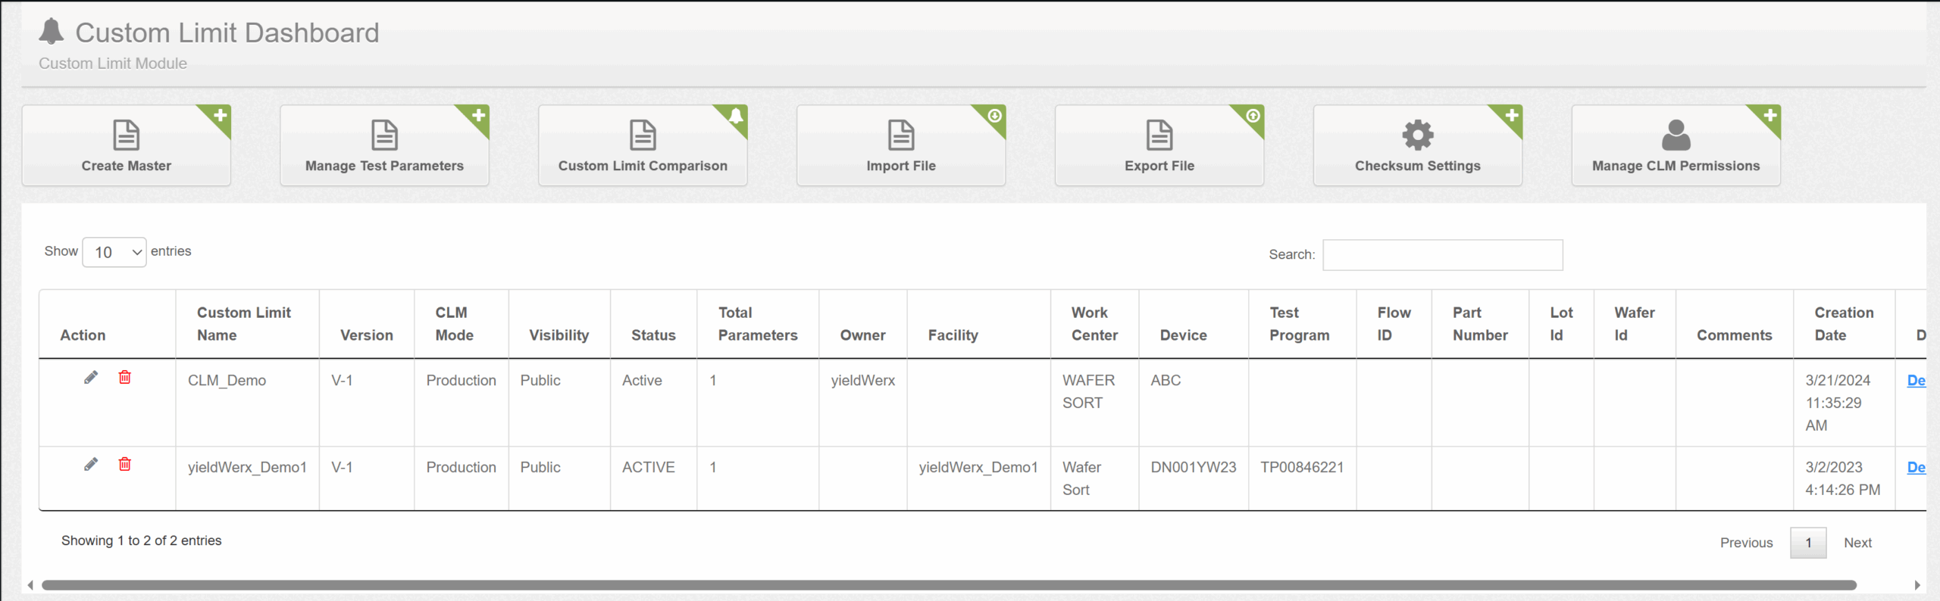The height and width of the screenshot is (601, 1940).
Task: Click the Import File icon
Action: (900, 135)
